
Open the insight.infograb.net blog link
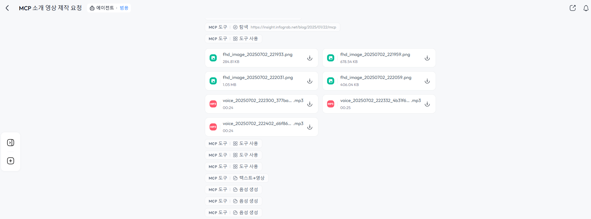[293, 27]
